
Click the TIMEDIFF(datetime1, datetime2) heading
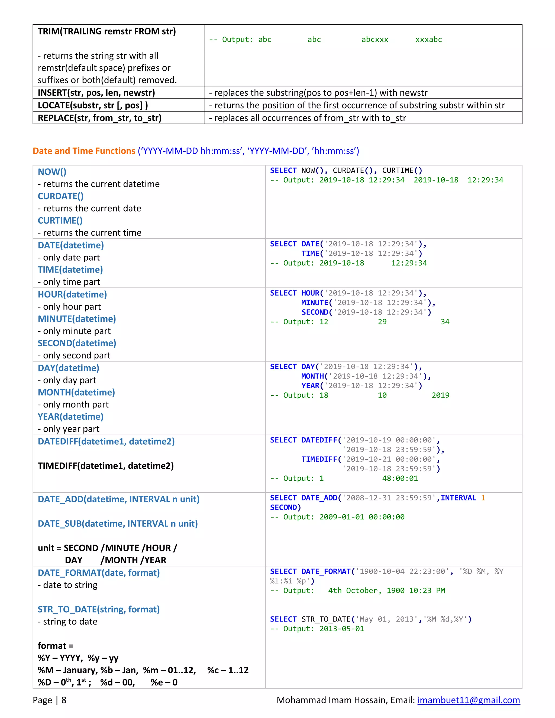tap(105, 465)
